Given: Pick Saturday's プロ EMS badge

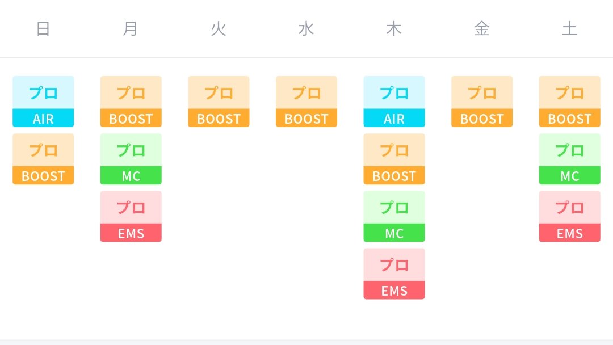Looking at the screenshot, I should click(569, 216).
